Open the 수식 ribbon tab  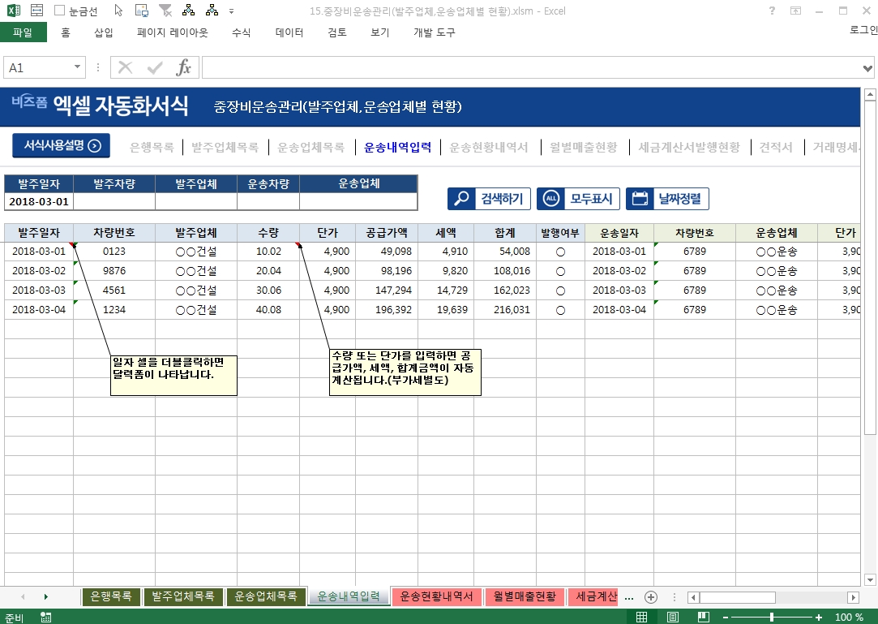tap(241, 32)
